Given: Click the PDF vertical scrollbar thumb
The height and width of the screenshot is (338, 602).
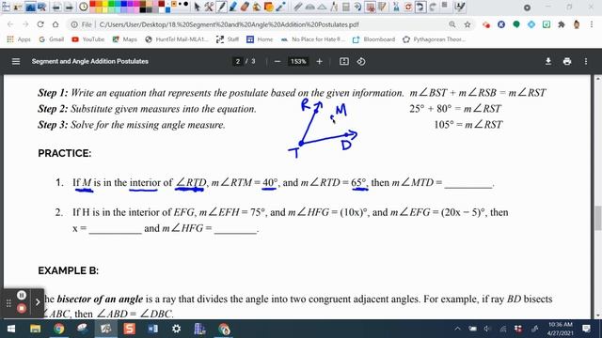Looking at the screenshot, I should [x=598, y=218].
